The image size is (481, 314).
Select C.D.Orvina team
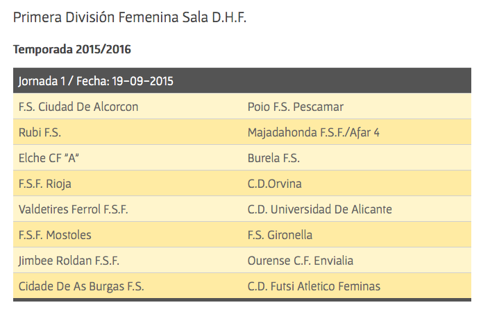point(274,184)
